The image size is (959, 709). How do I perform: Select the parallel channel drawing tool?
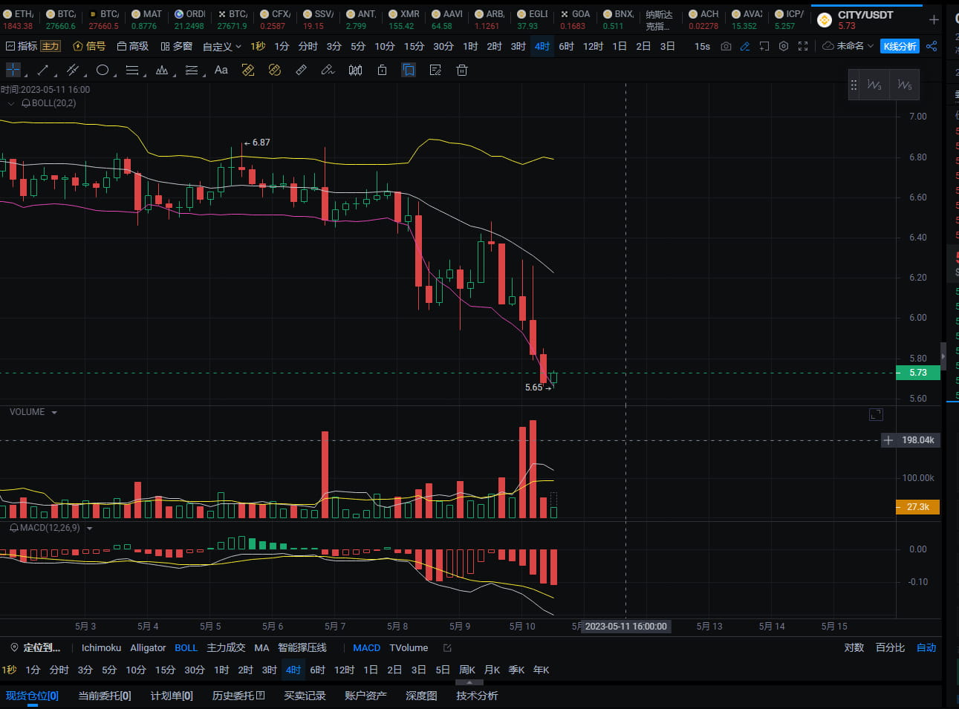point(73,70)
